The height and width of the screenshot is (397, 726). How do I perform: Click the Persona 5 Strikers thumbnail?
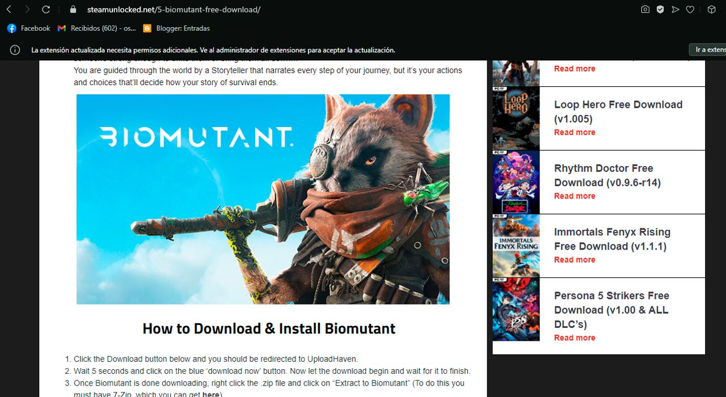coord(516,310)
